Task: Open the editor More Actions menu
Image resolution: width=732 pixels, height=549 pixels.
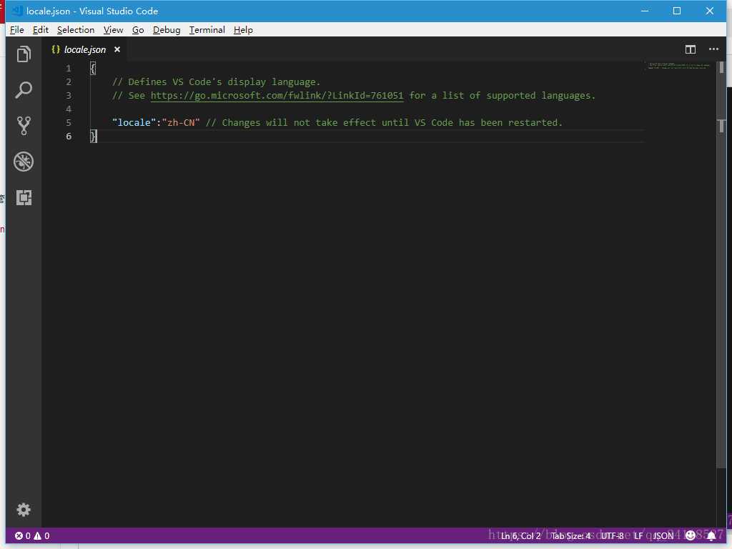Action: tap(714, 49)
